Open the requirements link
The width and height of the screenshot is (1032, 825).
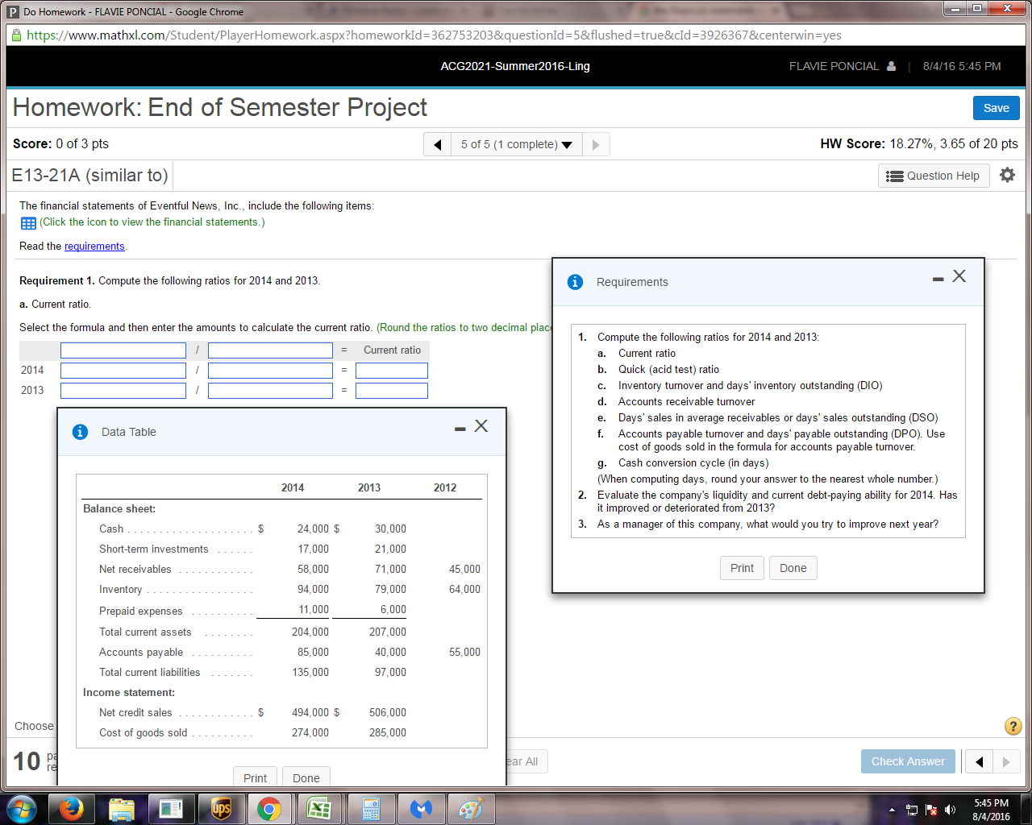tap(94, 247)
